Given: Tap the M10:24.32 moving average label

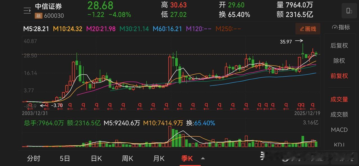Looking at the screenshot, I should point(68,29).
